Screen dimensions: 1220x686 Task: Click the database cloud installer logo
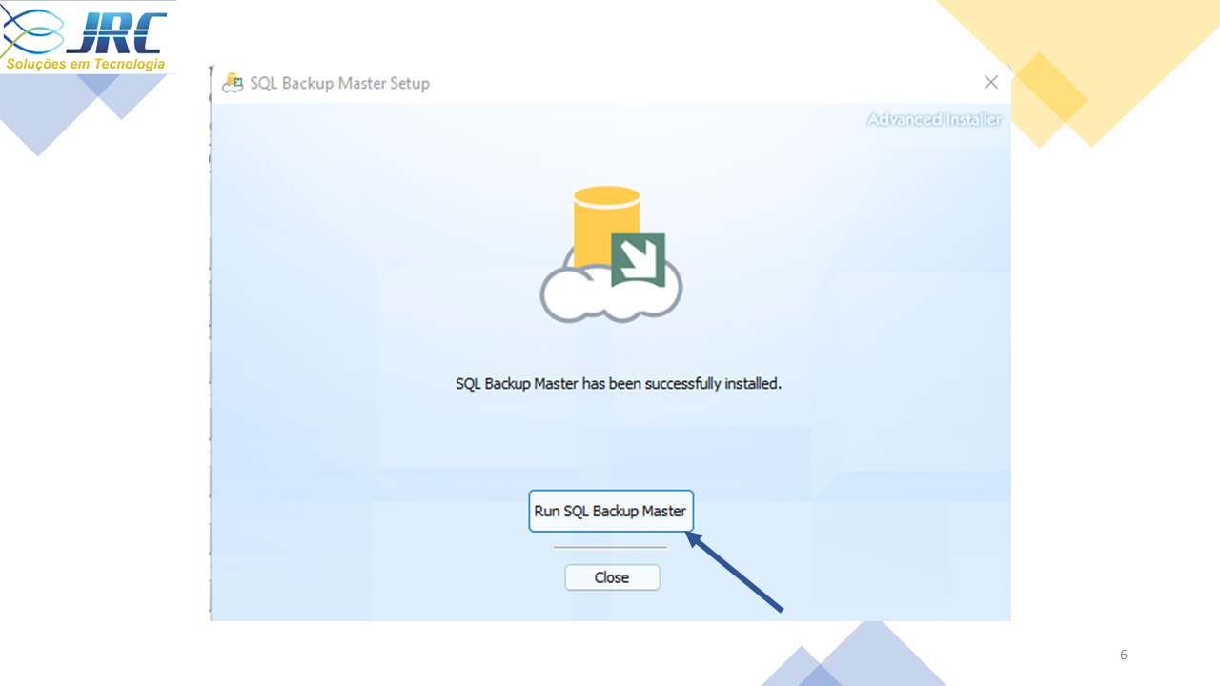point(611,254)
